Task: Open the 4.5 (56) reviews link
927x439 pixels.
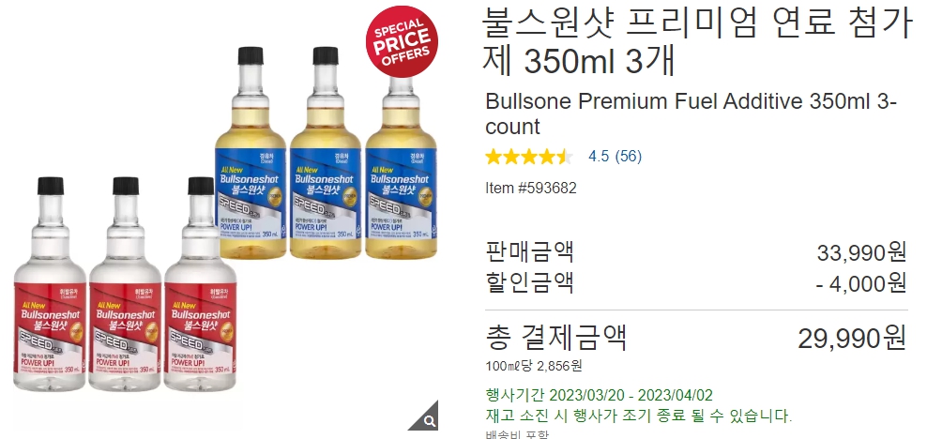Action: (x=615, y=156)
